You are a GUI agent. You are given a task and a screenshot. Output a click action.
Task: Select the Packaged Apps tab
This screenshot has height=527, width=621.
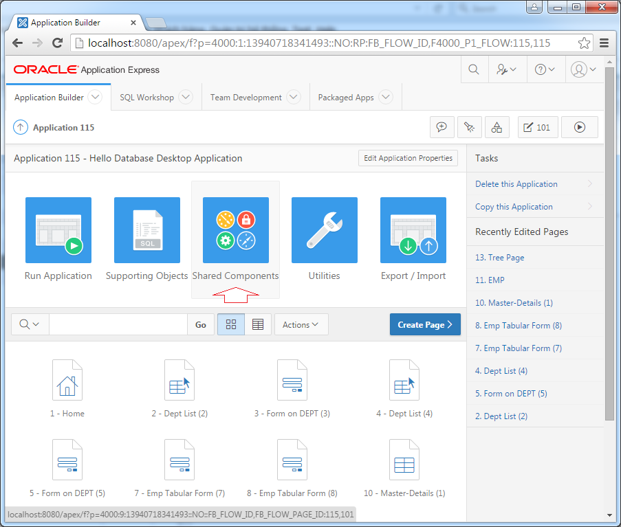346,98
